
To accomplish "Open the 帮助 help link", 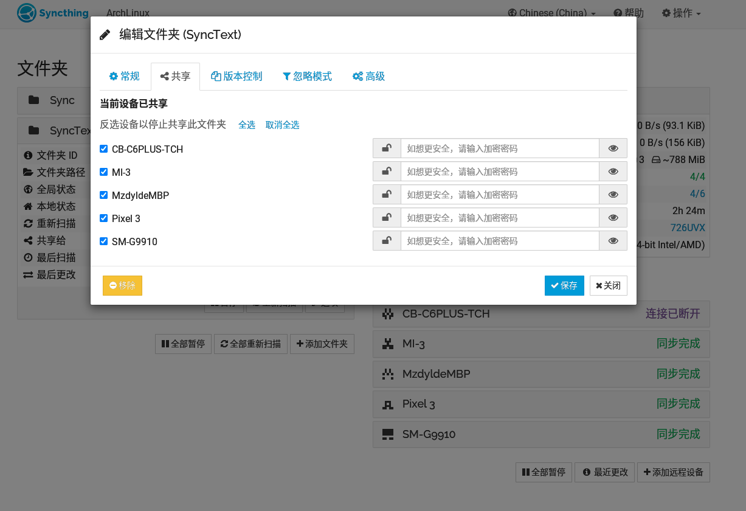I will (629, 13).
